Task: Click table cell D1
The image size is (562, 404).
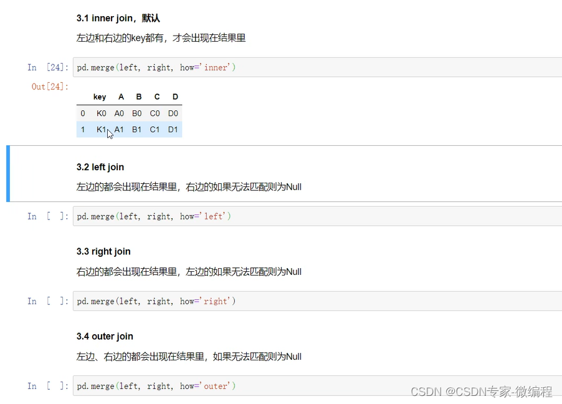Action: [x=173, y=130]
